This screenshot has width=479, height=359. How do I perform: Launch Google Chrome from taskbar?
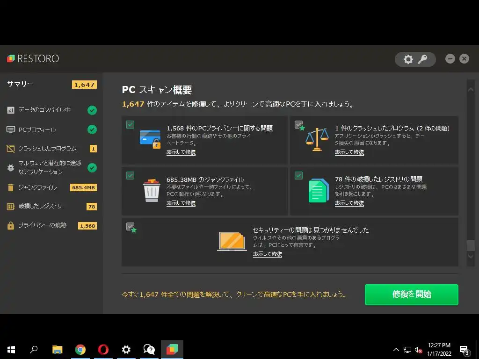click(80, 350)
